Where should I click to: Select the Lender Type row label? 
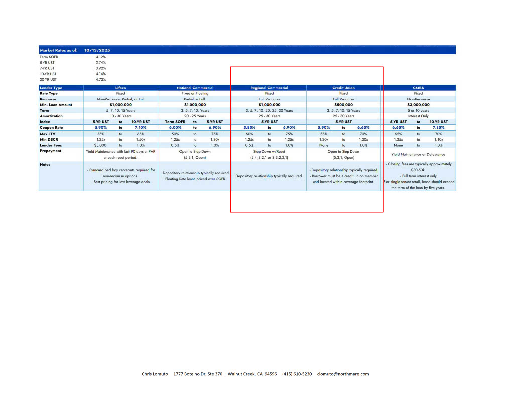pyautogui.click(x=51, y=88)
